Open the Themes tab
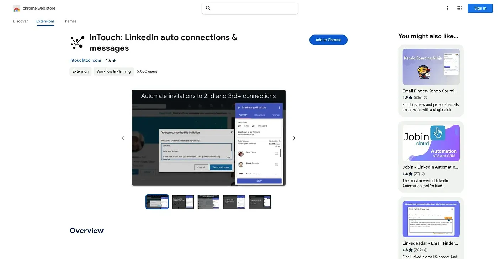 tap(70, 21)
